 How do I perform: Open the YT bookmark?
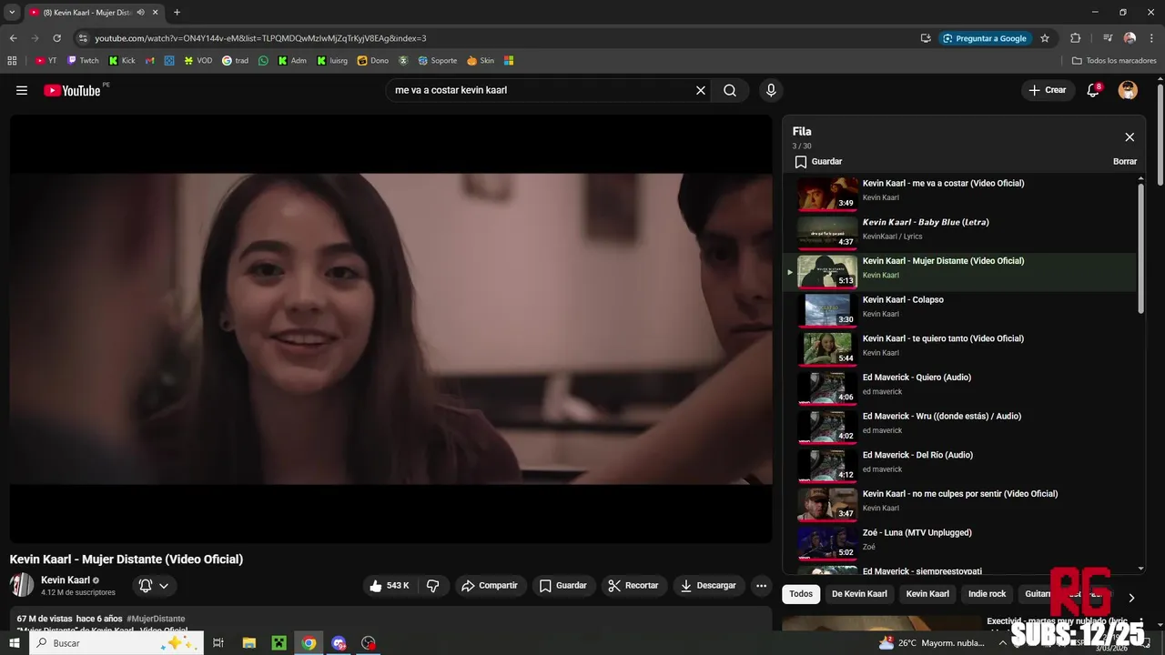click(x=46, y=61)
